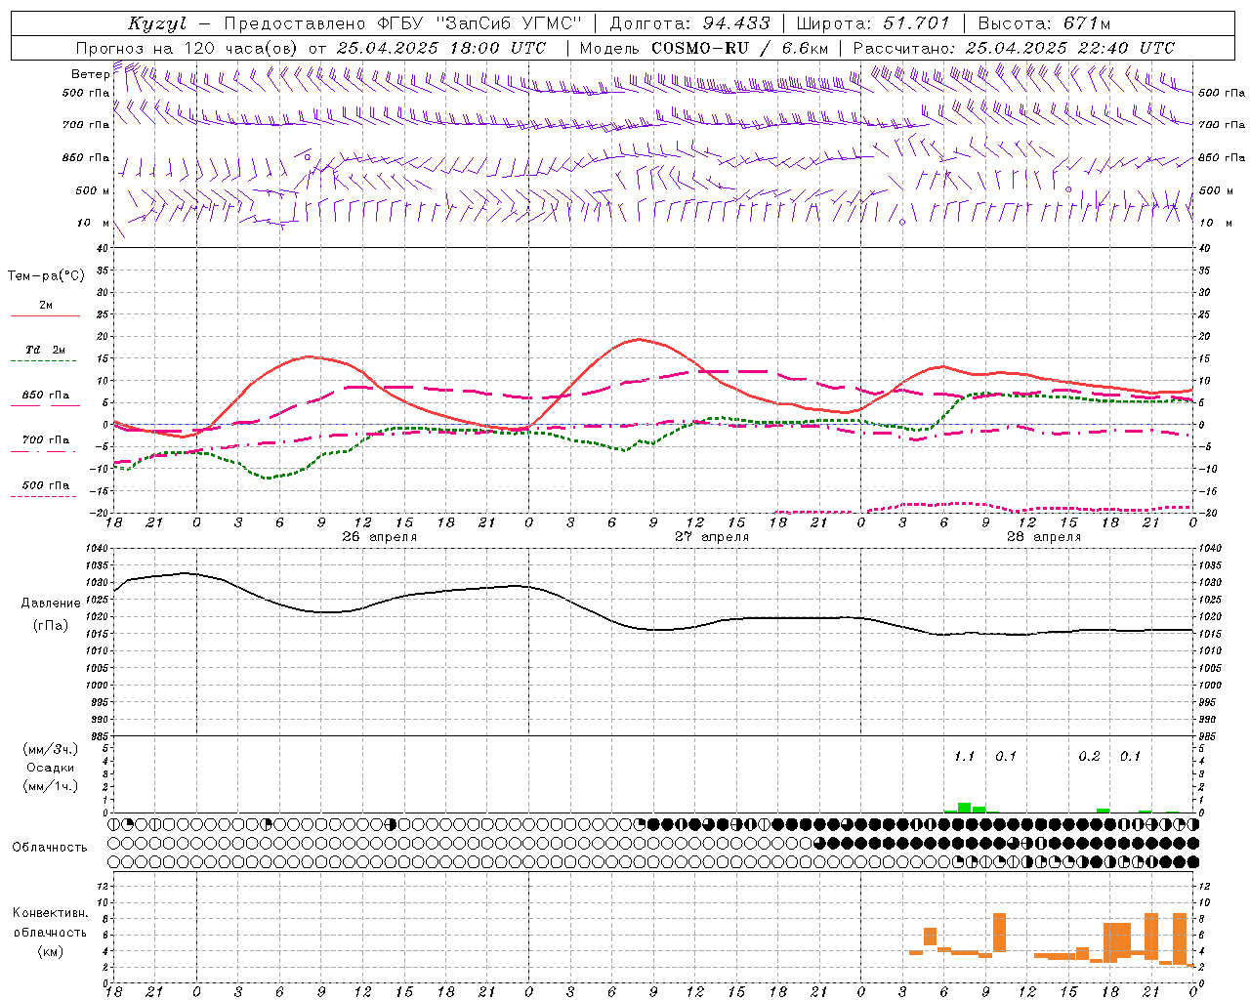
Task: Click the 0.1 value right of 1.1
Action: coord(1006,756)
